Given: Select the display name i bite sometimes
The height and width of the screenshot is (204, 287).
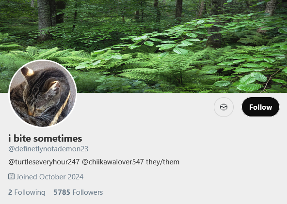Looking at the screenshot, I should (x=45, y=138).
